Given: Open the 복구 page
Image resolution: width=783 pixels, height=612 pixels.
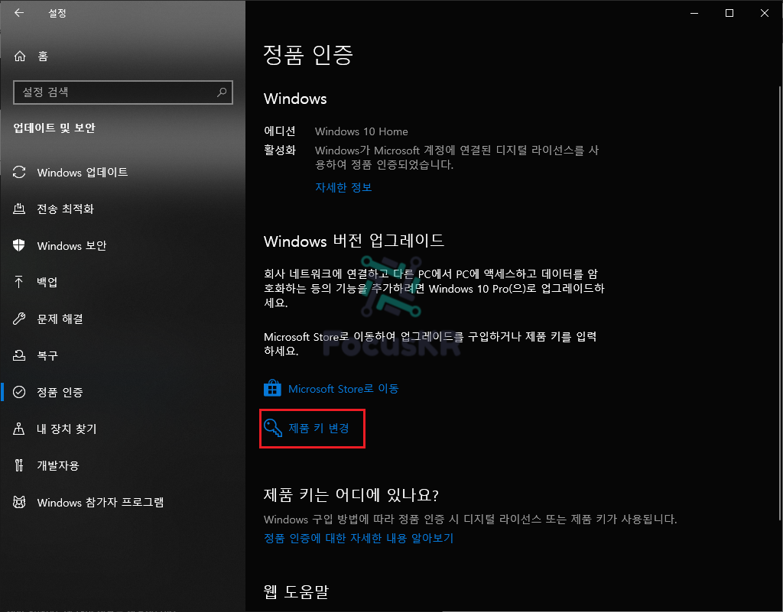Looking at the screenshot, I should point(122,355).
